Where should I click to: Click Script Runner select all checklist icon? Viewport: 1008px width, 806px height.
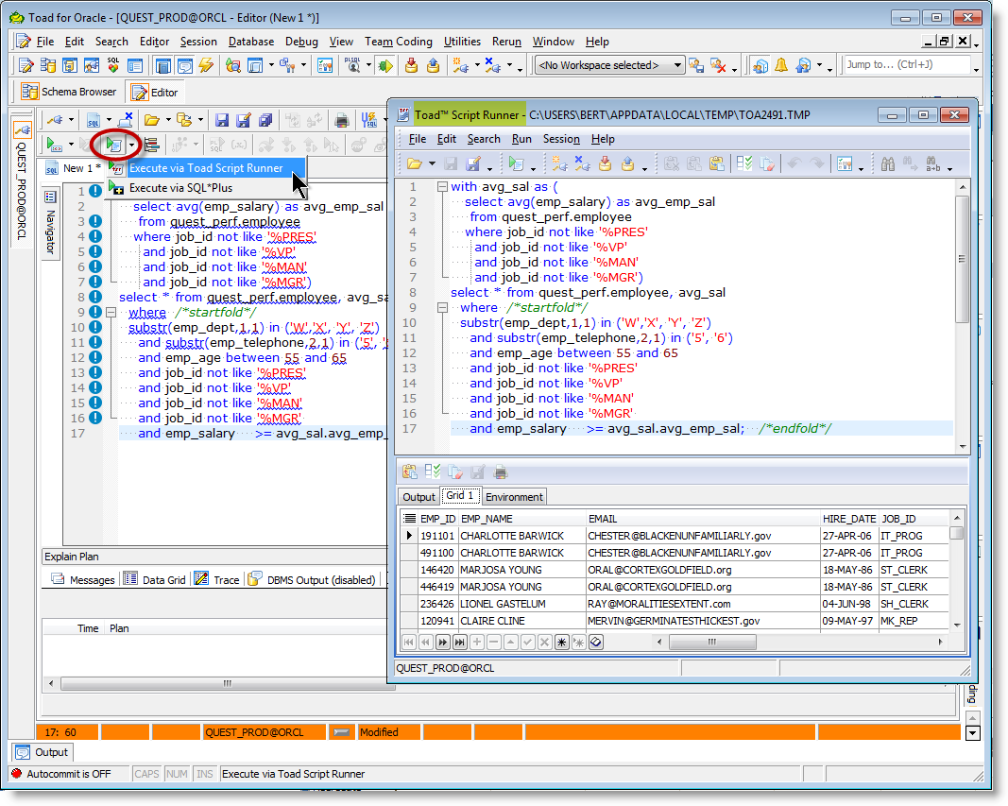744,163
